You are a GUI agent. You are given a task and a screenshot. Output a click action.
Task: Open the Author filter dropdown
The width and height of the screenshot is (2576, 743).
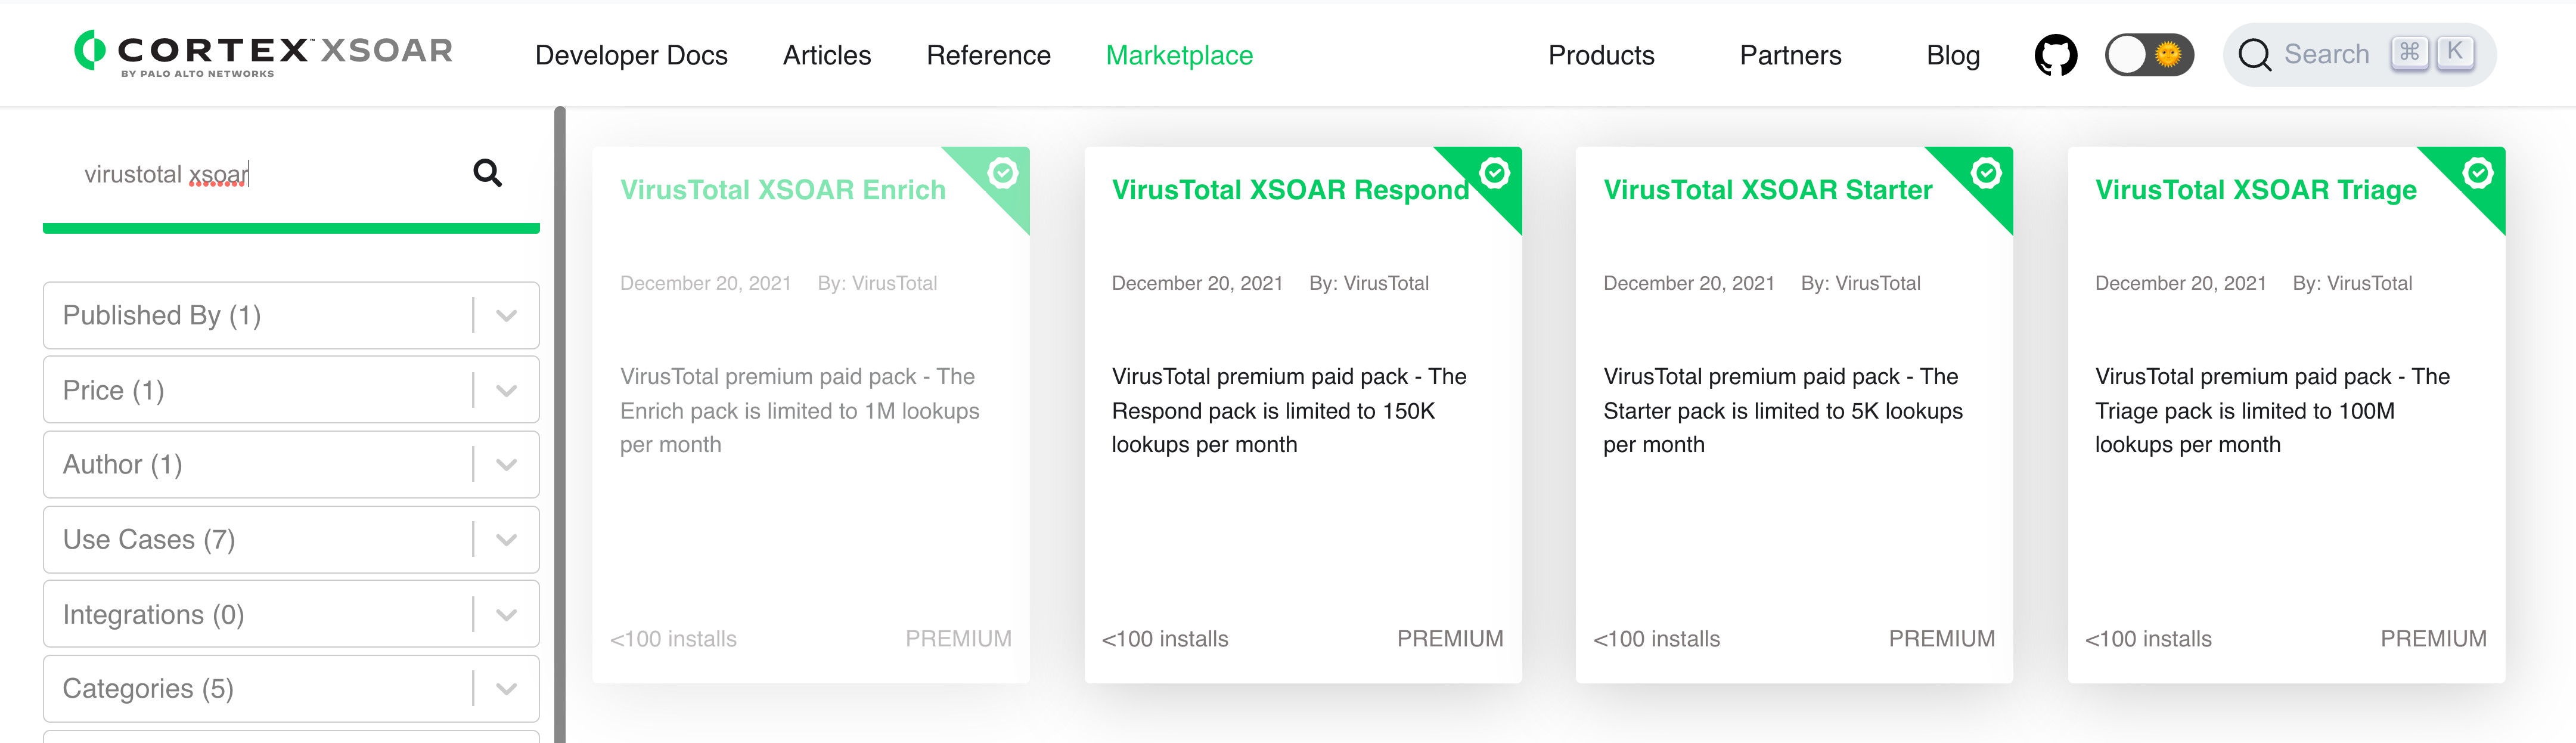pyautogui.click(x=506, y=465)
